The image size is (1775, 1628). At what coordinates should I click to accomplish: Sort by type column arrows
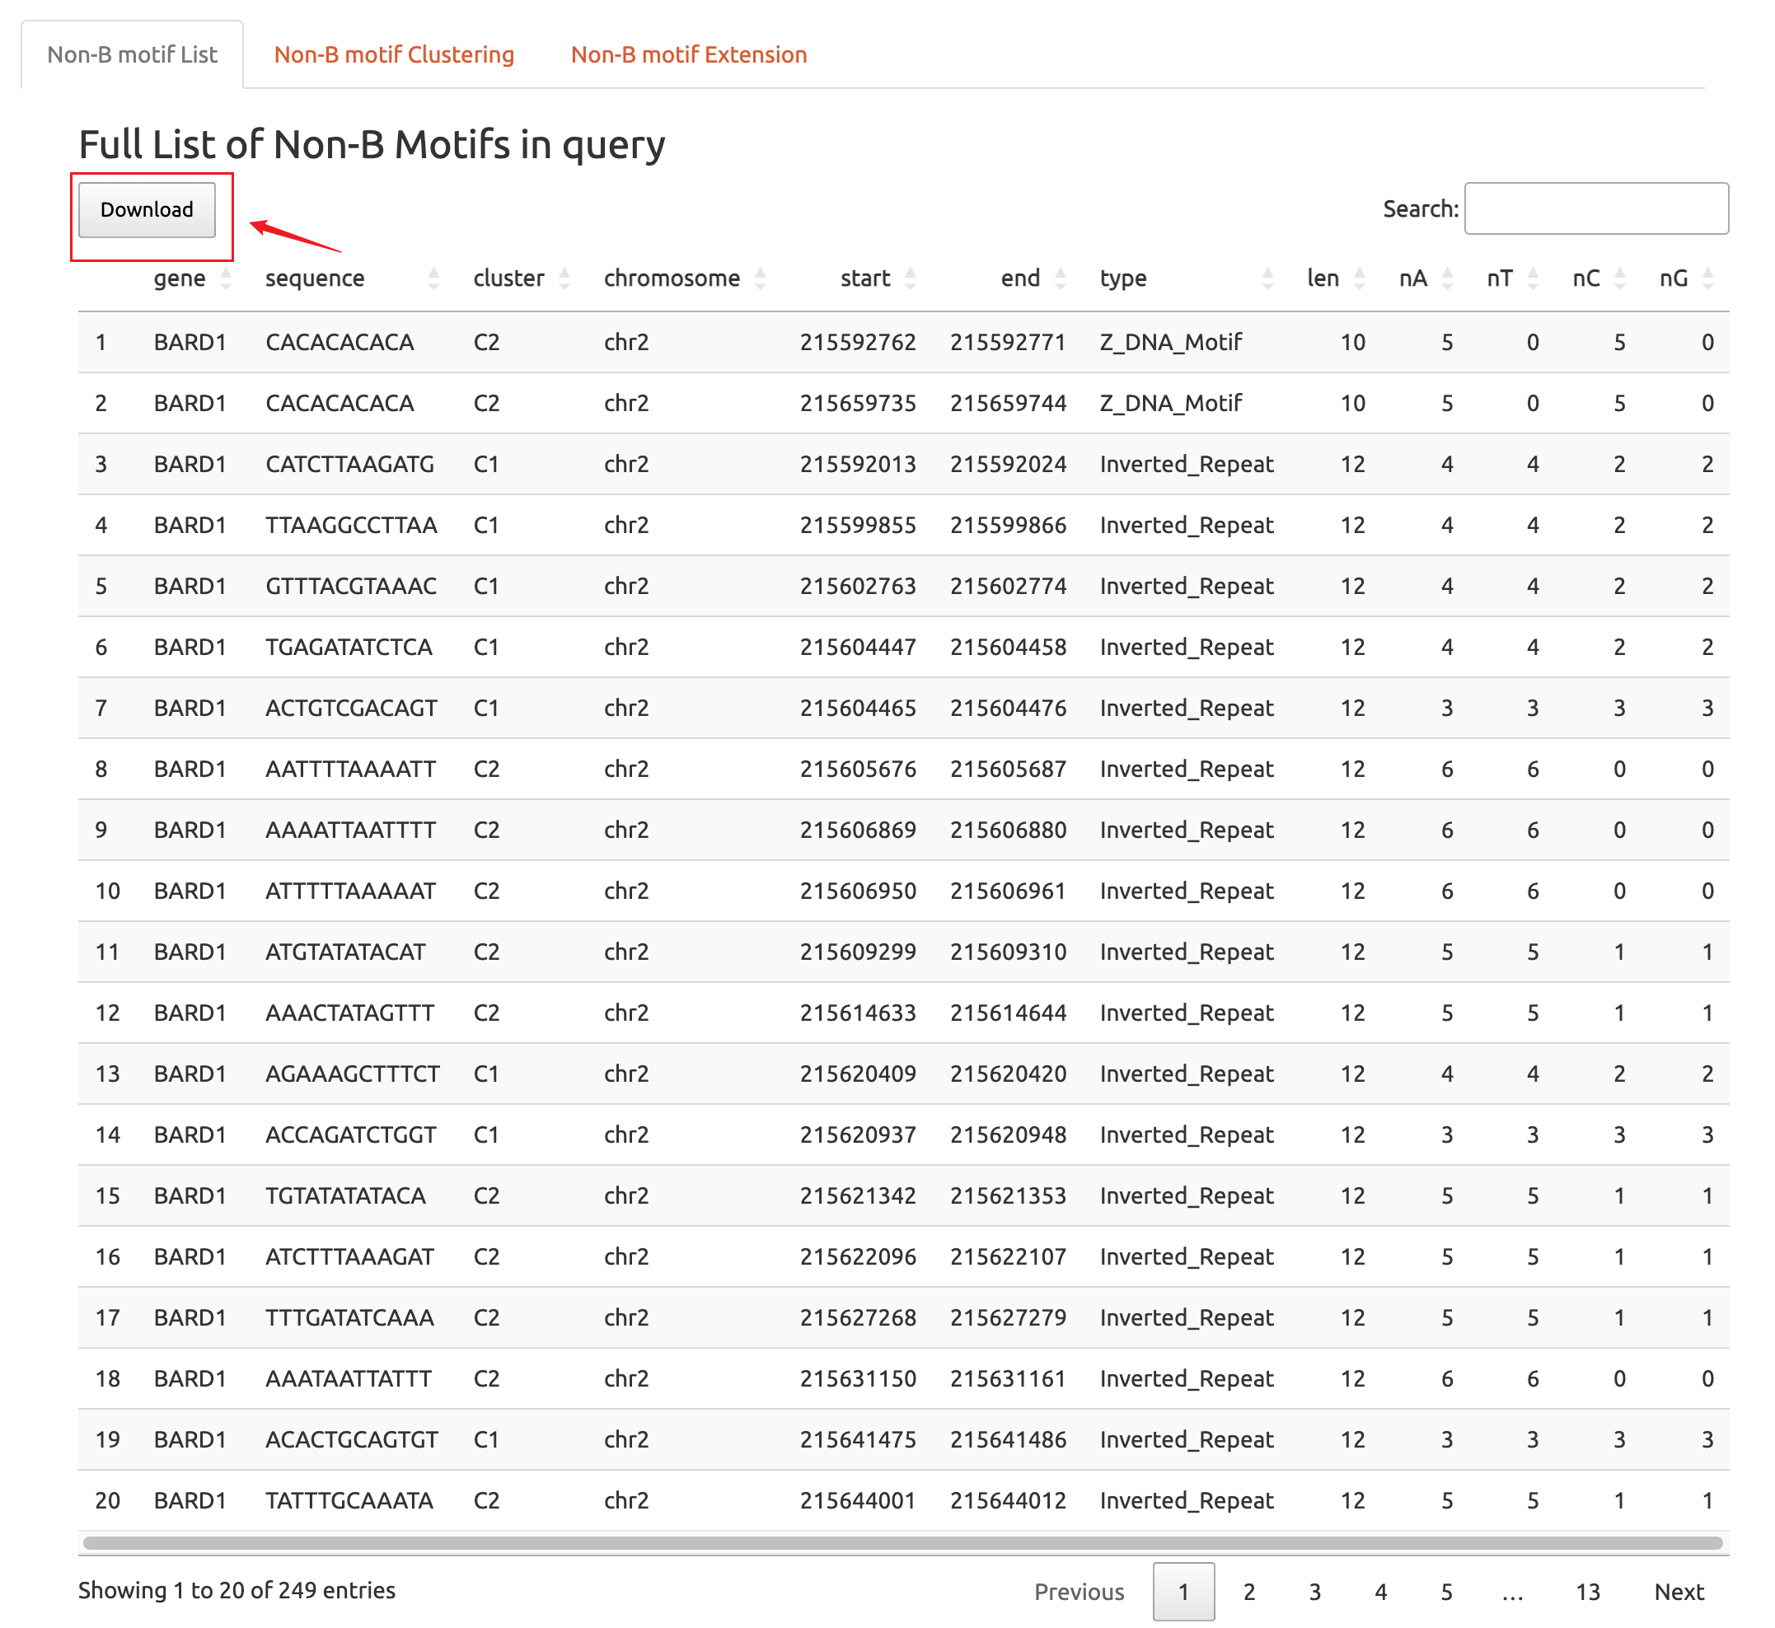tap(1267, 278)
